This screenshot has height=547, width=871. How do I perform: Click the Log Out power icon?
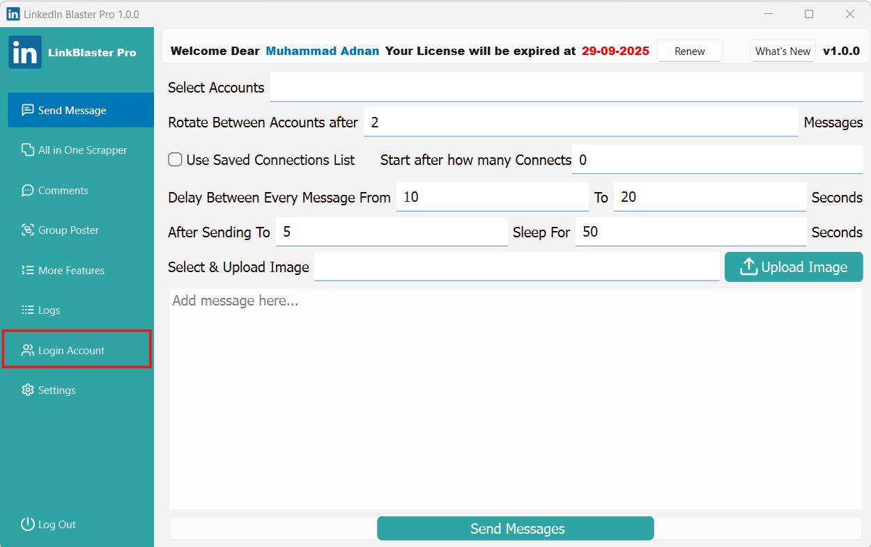pos(28,524)
